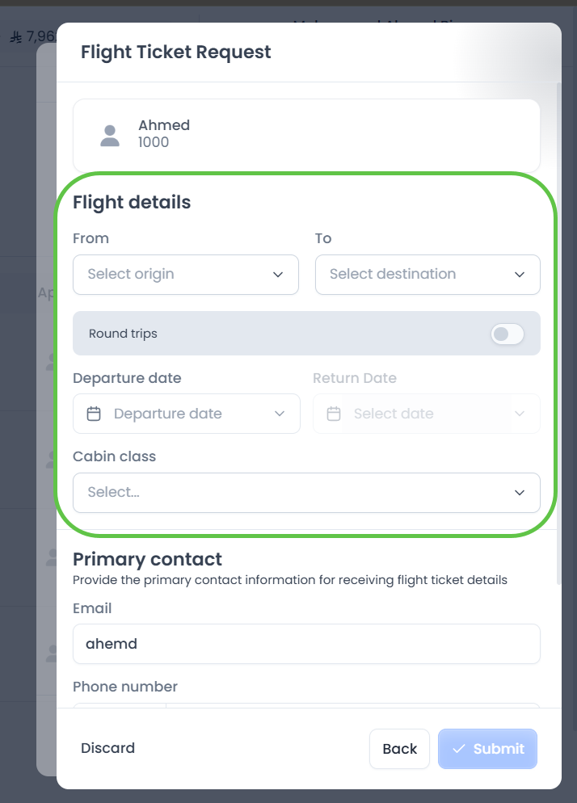577x803 pixels.
Task: Click the chevron on the Departure date picker
Action: (279, 413)
